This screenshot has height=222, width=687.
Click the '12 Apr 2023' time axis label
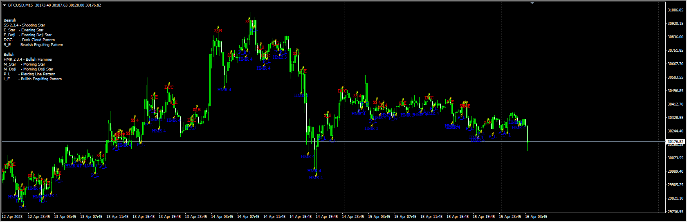point(12,217)
